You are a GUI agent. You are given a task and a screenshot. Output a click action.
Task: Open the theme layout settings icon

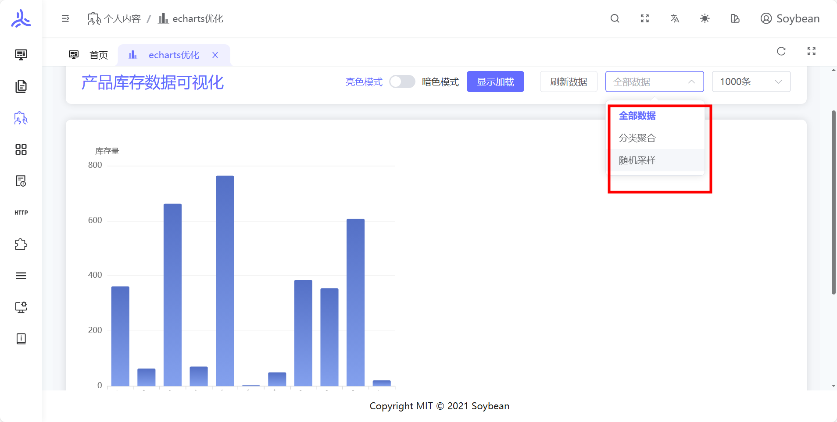tap(735, 18)
